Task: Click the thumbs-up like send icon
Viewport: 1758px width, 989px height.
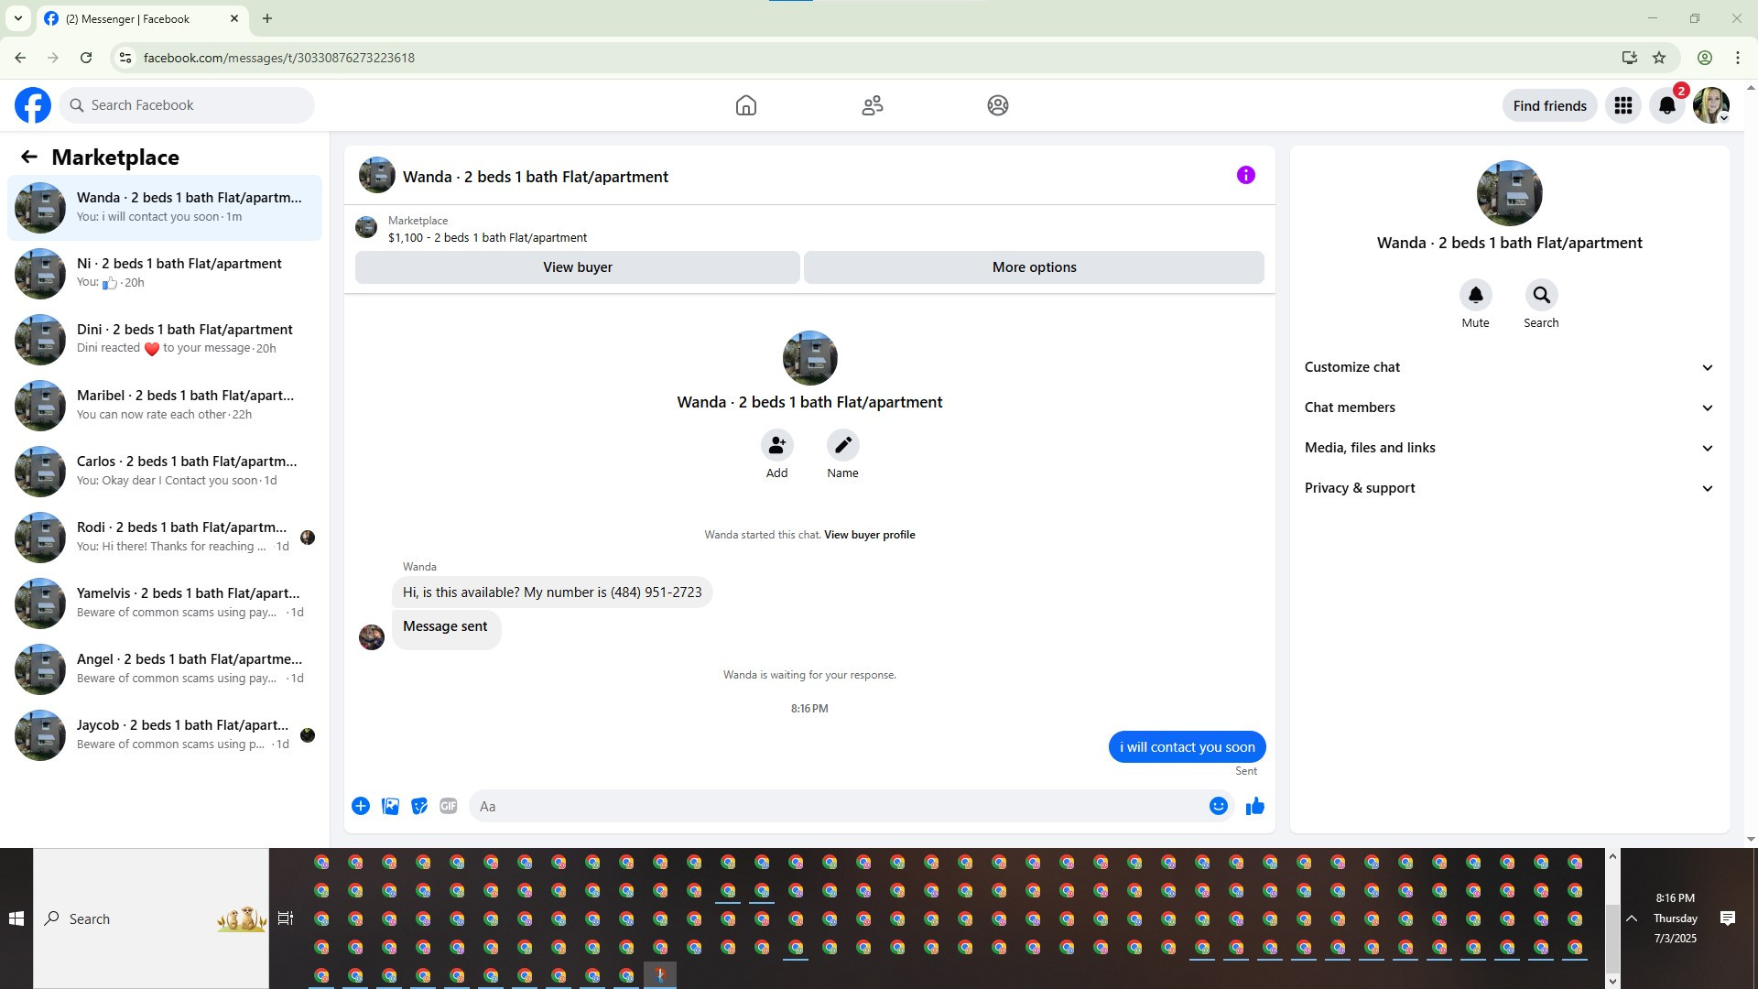Action: point(1254,807)
